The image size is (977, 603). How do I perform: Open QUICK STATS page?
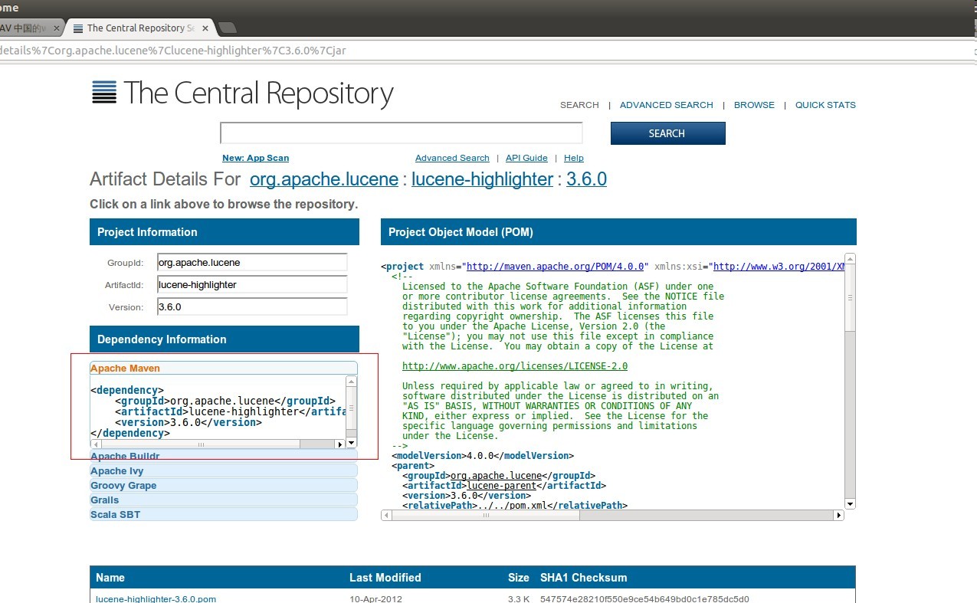(825, 105)
